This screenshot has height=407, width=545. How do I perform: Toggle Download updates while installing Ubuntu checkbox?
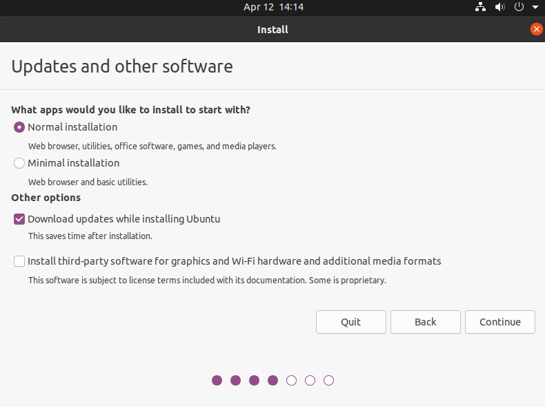pos(19,219)
